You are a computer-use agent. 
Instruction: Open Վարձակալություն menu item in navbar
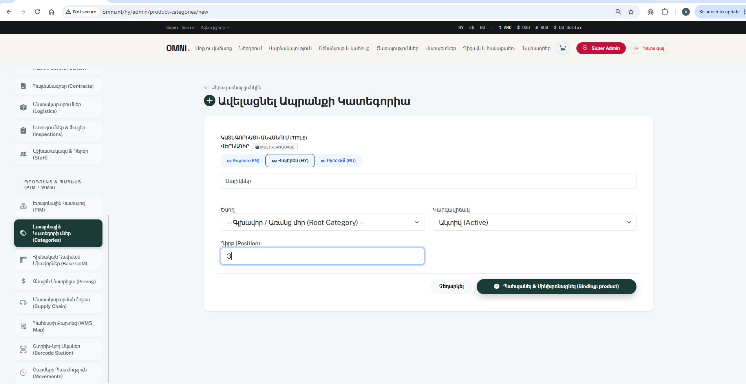(290, 48)
